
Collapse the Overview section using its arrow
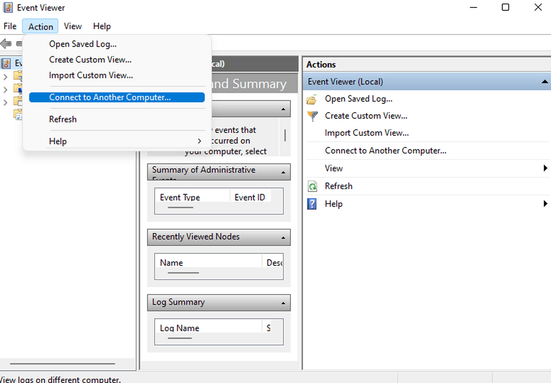coord(283,109)
